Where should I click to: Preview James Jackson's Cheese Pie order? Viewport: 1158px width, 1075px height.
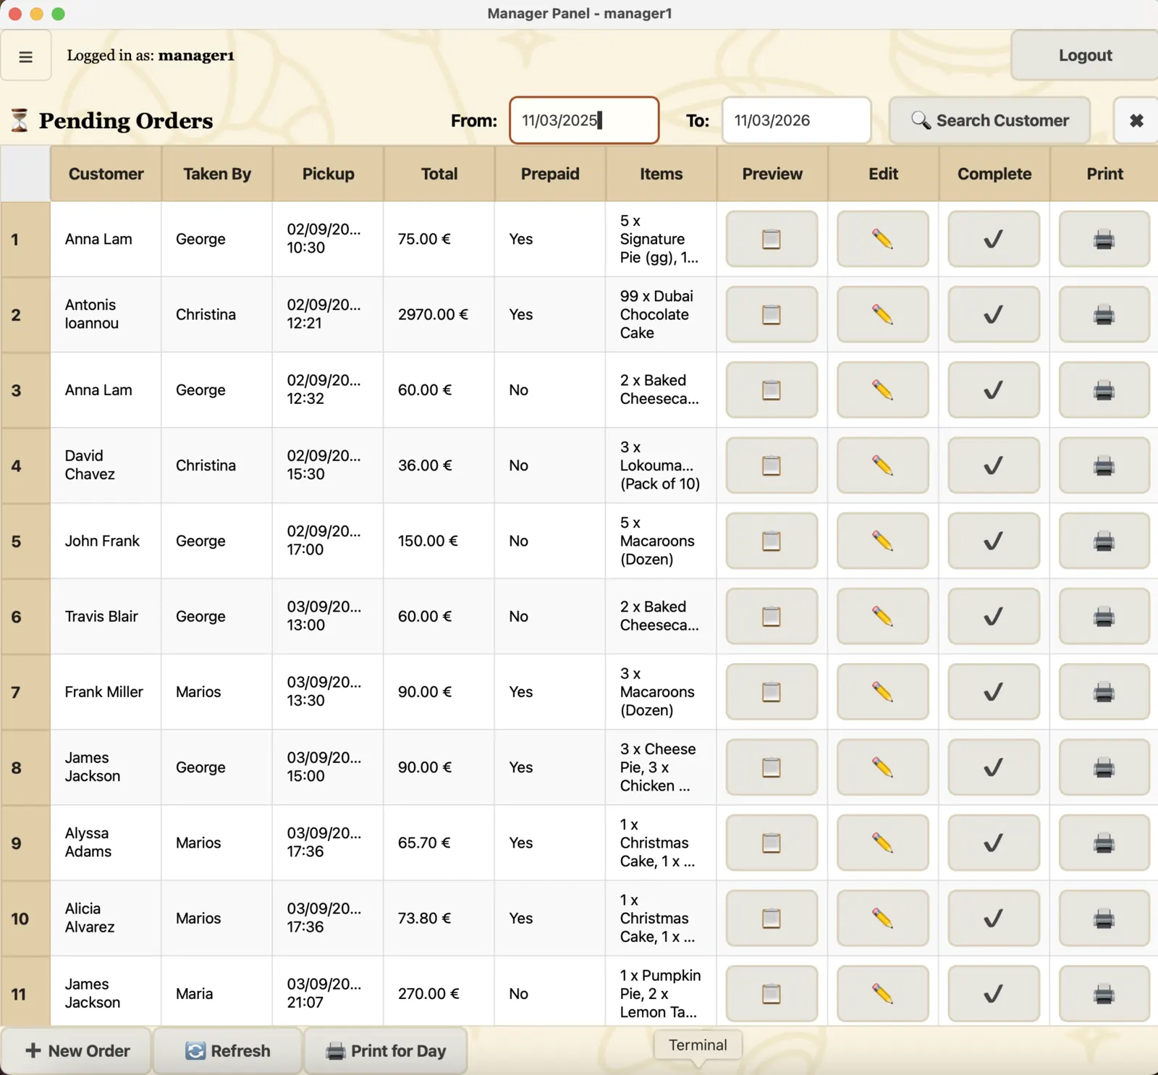point(772,767)
